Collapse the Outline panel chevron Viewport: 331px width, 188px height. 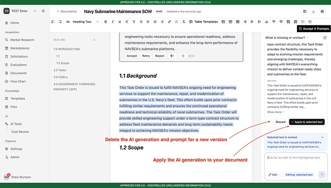95,40
